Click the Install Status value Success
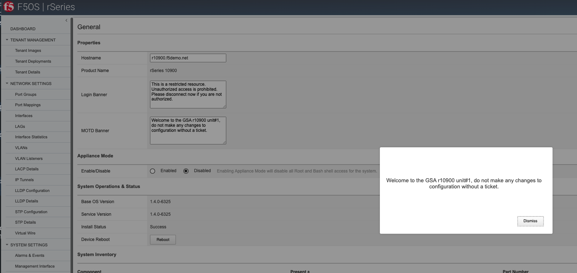This screenshot has height=273, width=577. (x=158, y=227)
